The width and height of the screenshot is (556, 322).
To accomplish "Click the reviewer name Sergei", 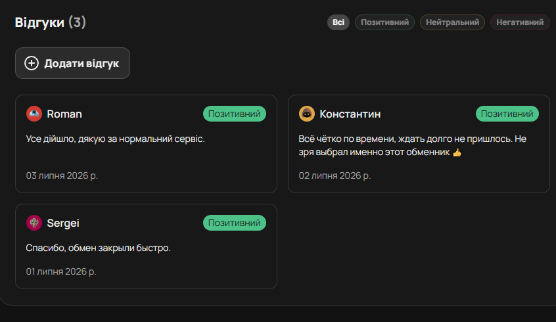I will click(63, 223).
